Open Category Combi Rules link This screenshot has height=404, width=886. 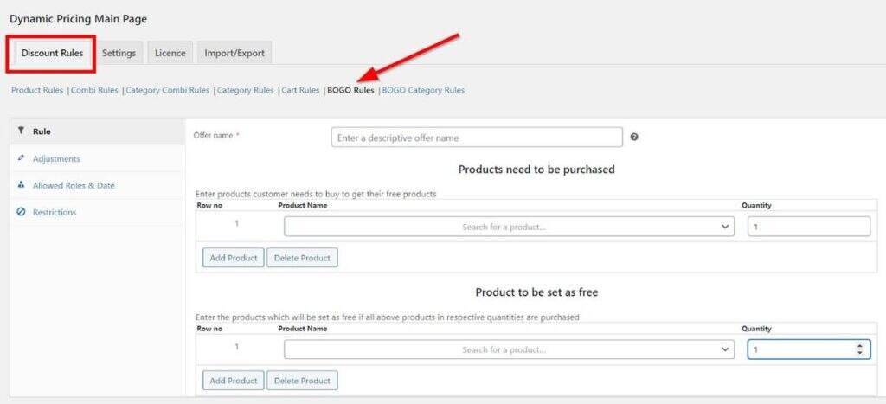click(x=168, y=90)
